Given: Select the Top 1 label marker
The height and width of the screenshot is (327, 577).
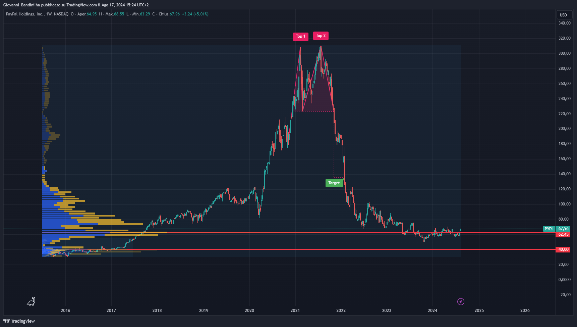Looking at the screenshot, I should pyautogui.click(x=300, y=36).
